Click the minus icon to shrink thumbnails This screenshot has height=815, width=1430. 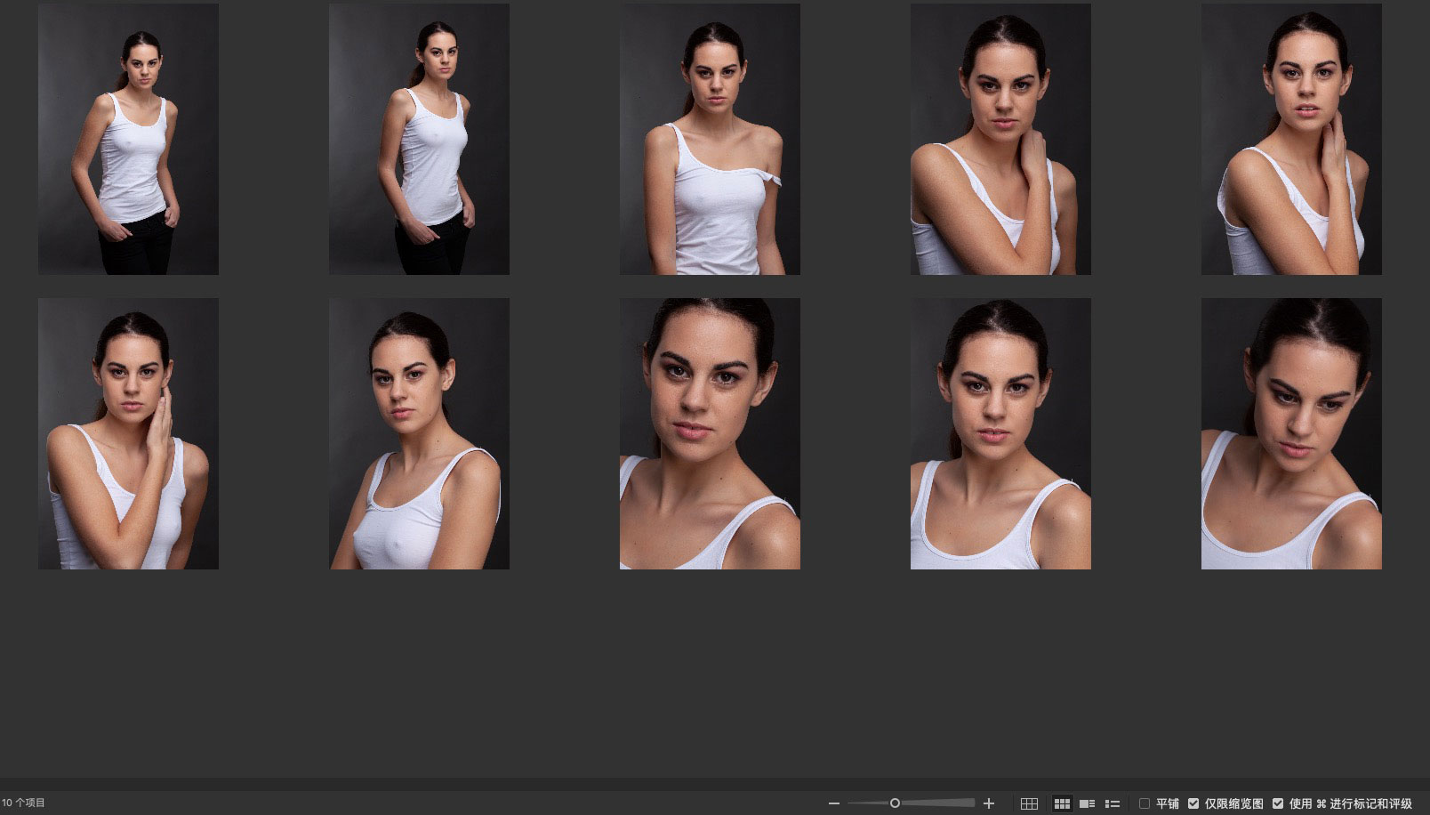tap(833, 803)
